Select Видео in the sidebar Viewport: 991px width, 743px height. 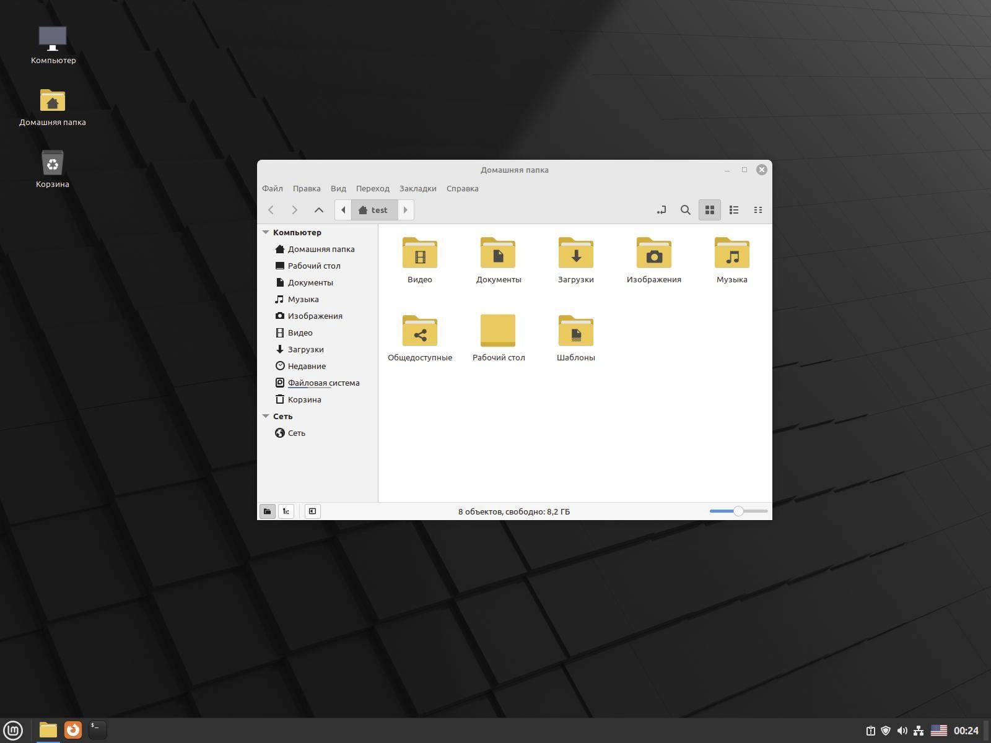click(x=317, y=332)
